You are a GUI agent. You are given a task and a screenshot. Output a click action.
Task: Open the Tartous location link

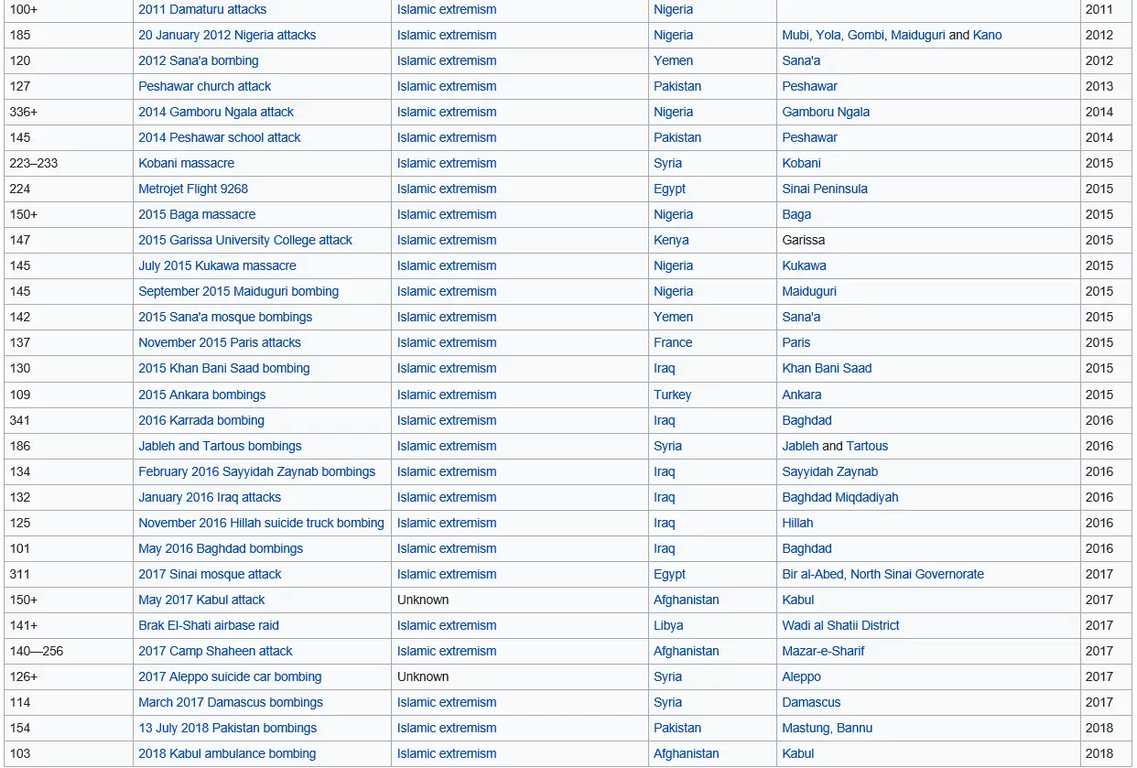[867, 446]
